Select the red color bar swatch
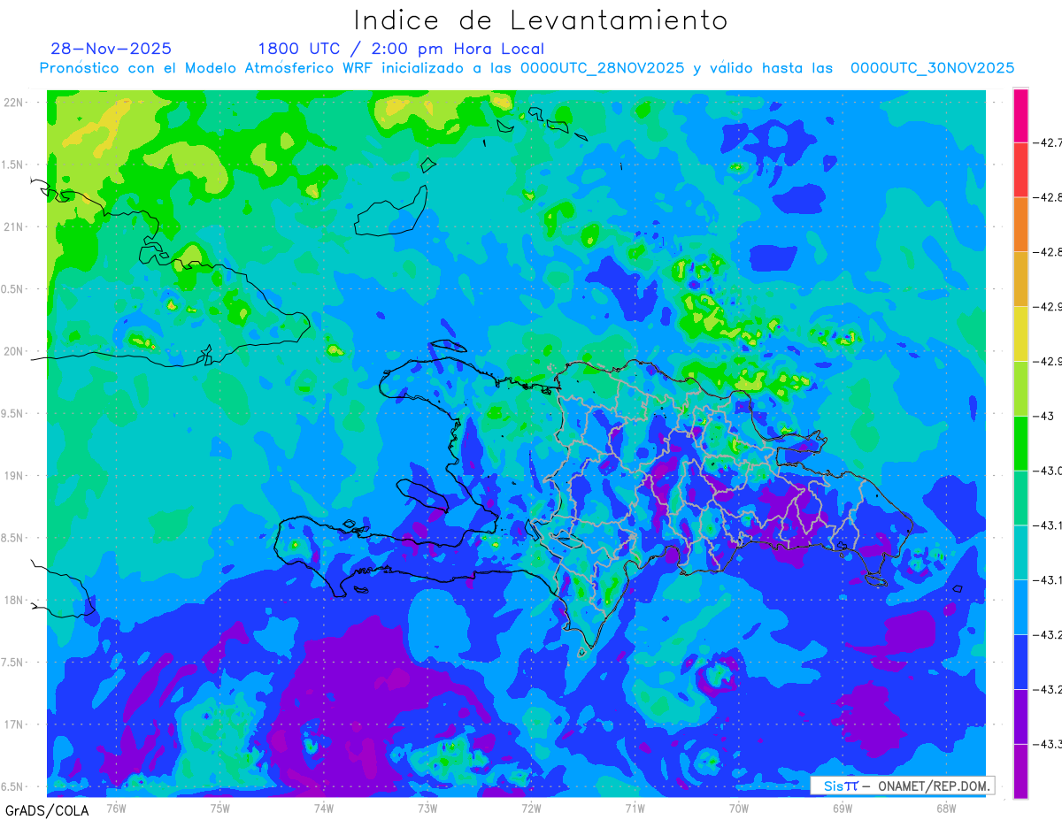 pyautogui.click(x=1020, y=170)
